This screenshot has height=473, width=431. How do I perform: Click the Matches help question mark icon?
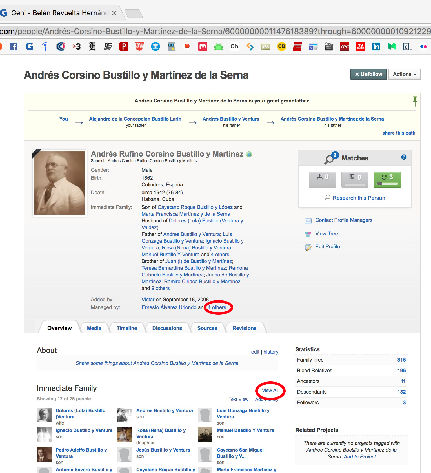[x=404, y=157]
